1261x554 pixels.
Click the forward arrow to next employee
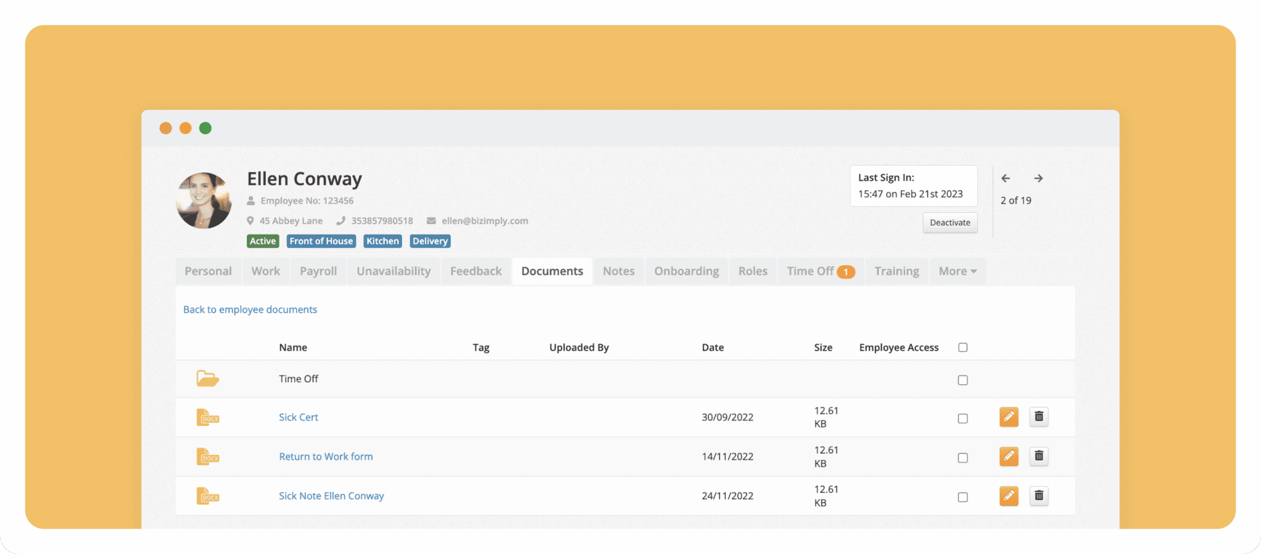coord(1039,178)
